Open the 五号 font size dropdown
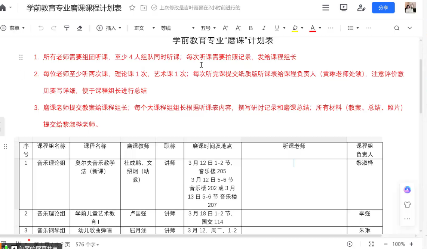 pyautogui.click(x=208, y=28)
